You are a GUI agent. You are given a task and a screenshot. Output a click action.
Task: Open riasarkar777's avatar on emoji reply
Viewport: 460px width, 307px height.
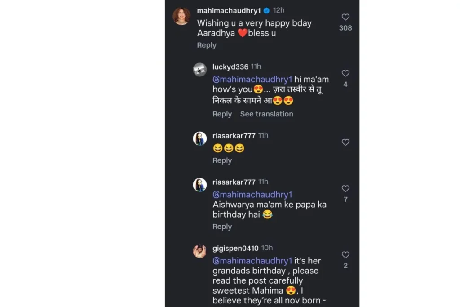click(200, 138)
